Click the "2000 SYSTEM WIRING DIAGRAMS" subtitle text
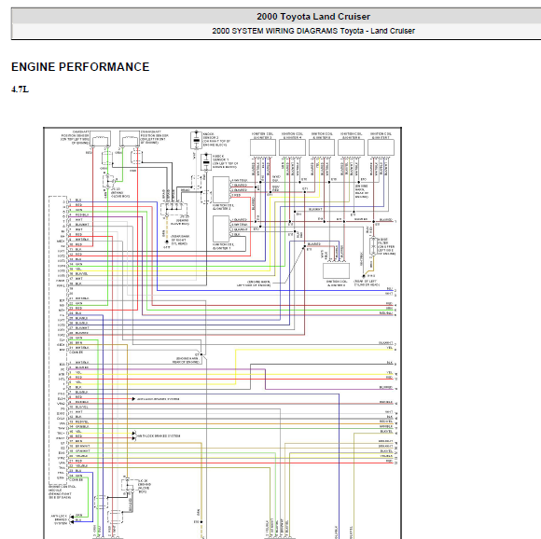 275,31
